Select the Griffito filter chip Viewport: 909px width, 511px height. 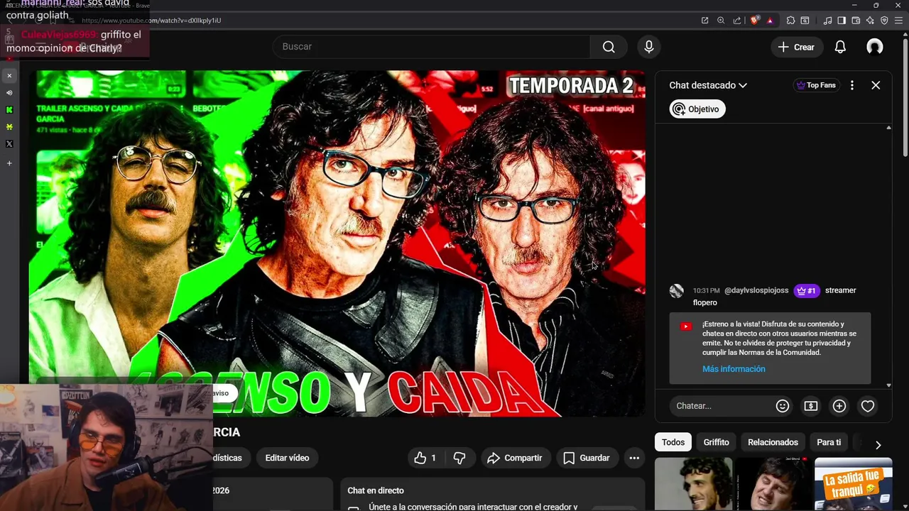(x=716, y=442)
